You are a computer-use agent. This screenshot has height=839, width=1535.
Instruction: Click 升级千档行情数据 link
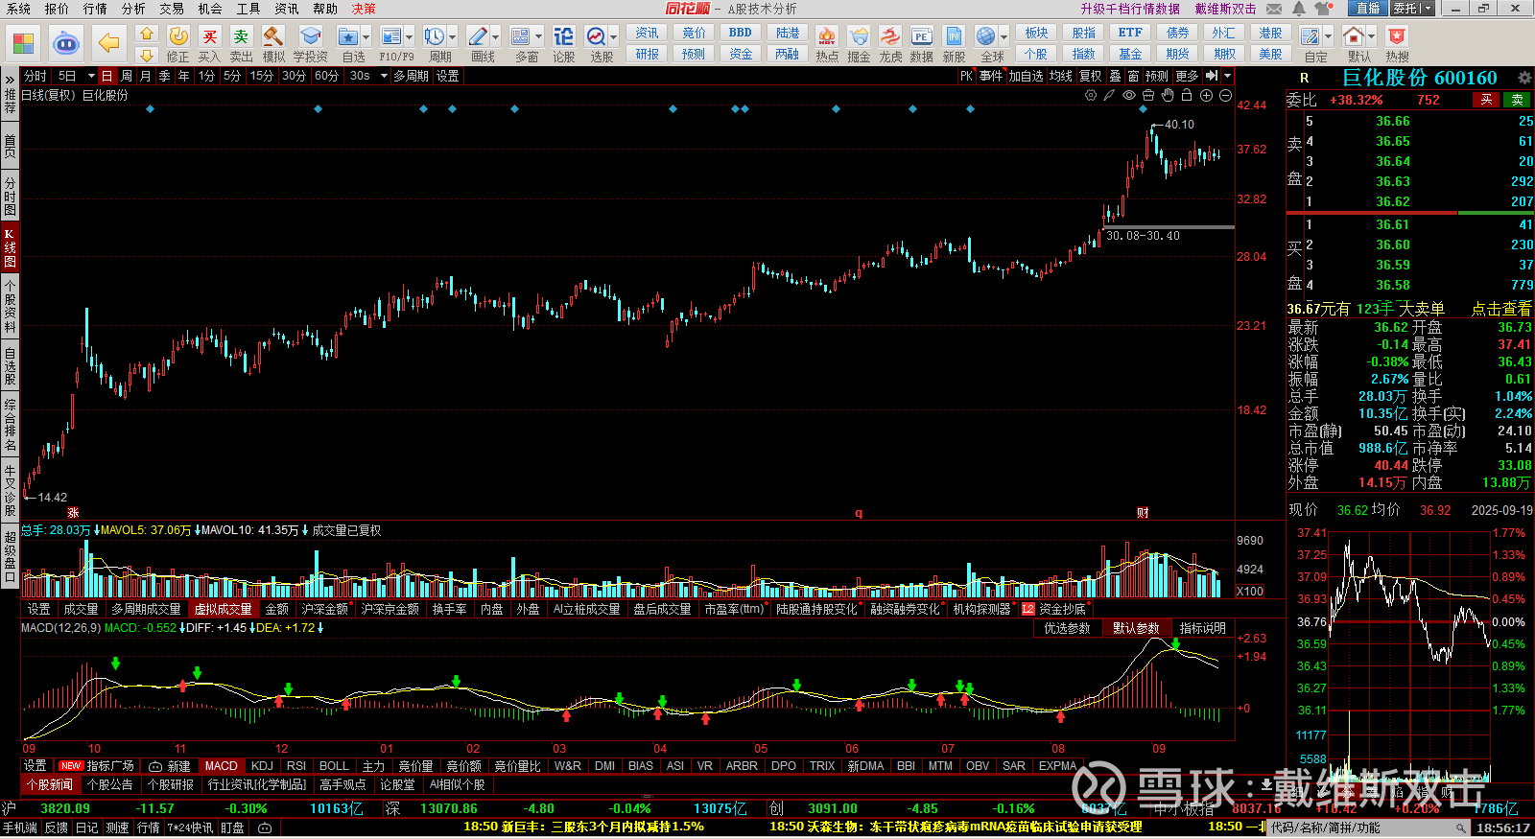coord(1130,9)
